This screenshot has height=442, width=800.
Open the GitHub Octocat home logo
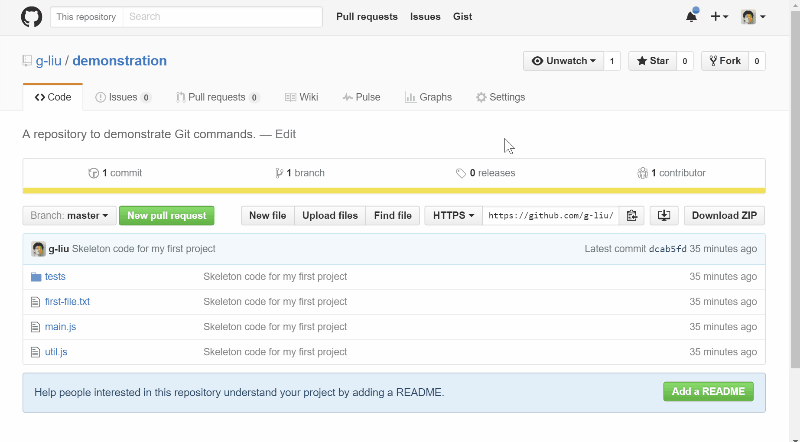[x=32, y=17]
